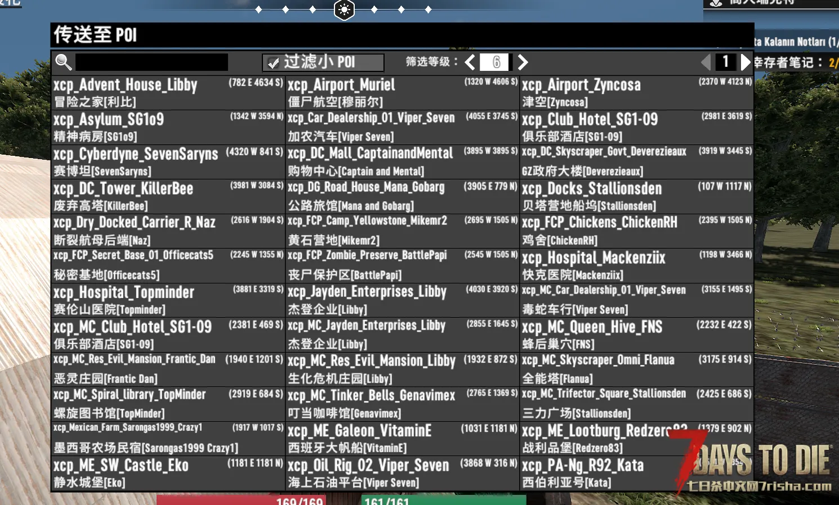This screenshot has width=839, height=505.
Task: Select xcp_Airport_Muriel entry
Action: (403, 93)
